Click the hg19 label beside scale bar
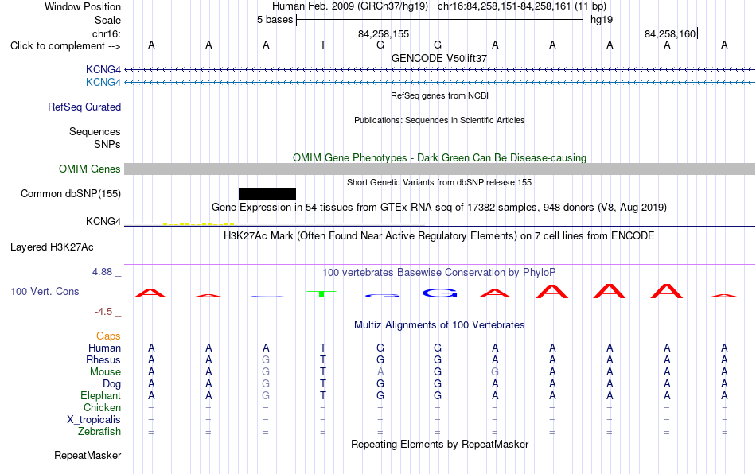756x474 pixels. [x=602, y=20]
